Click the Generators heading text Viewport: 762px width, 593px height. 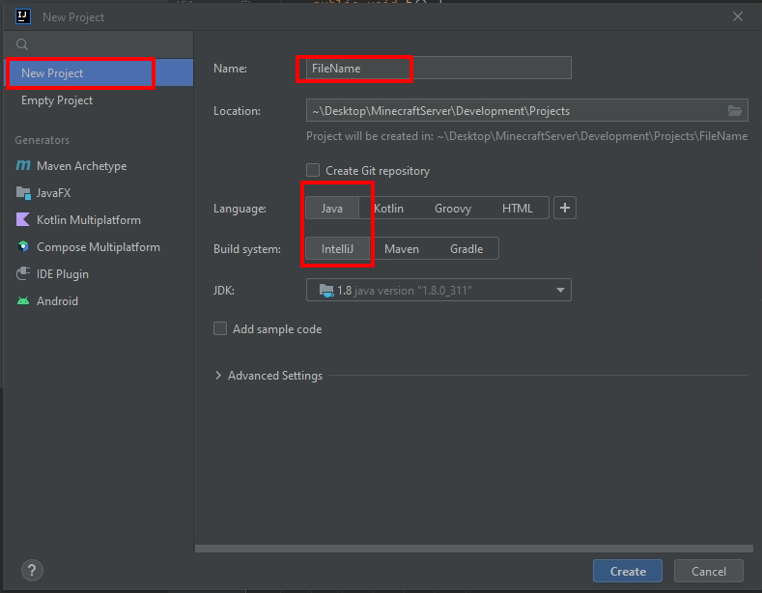[42, 140]
